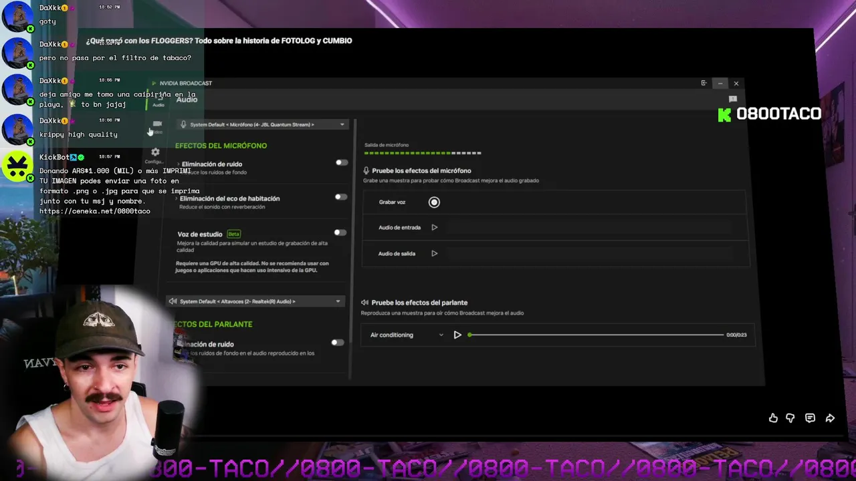Click the NVIDIA BROADCAST title logo
This screenshot has width=856, height=481.
182,84
